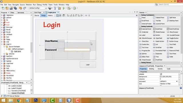Select the Selection Mode design tool
The image size is (183, 103).
click(57, 15)
